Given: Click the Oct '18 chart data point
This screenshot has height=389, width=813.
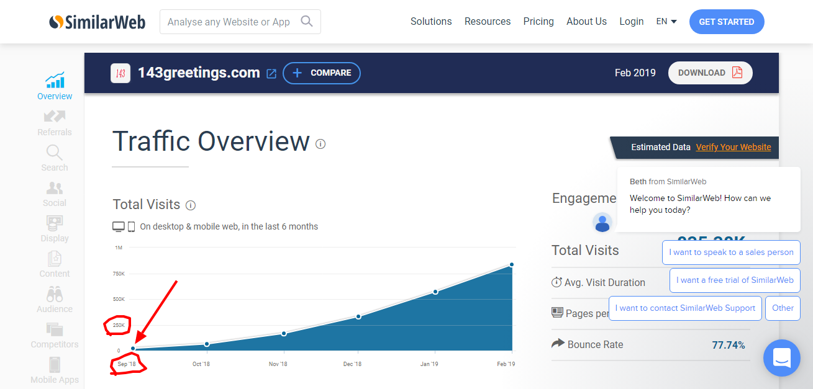Looking at the screenshot, I should 207,344.
